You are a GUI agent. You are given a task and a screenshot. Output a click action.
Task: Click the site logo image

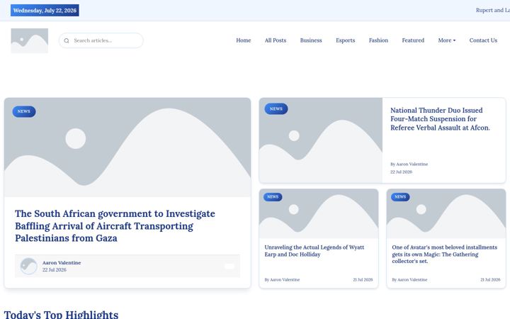pos(30,40)
